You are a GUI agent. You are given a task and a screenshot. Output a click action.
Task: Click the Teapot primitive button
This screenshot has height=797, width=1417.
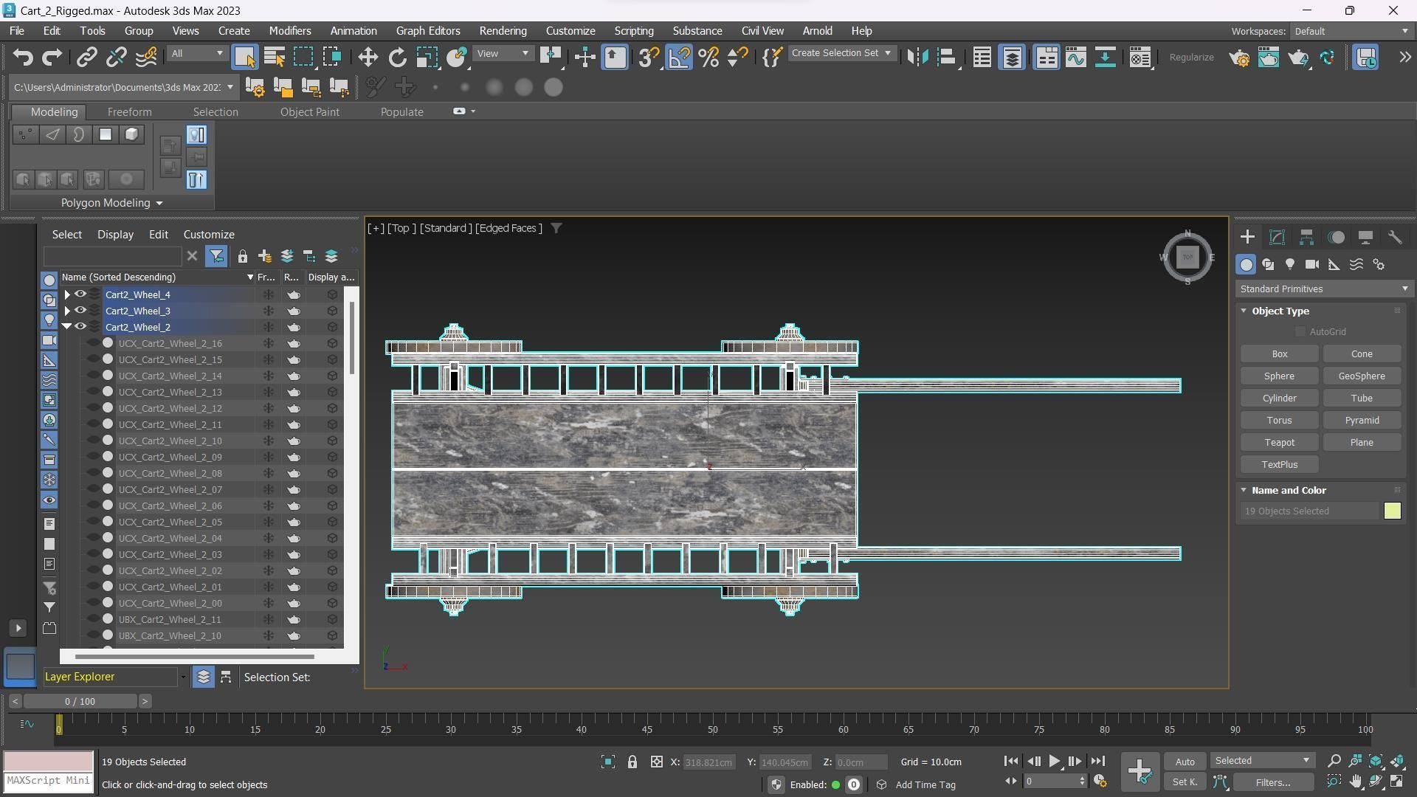click(x=1279, y=443)
